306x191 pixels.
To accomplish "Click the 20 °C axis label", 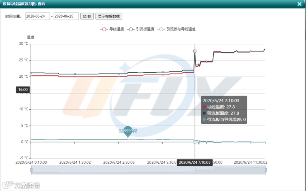I will (x=24, y=76).
